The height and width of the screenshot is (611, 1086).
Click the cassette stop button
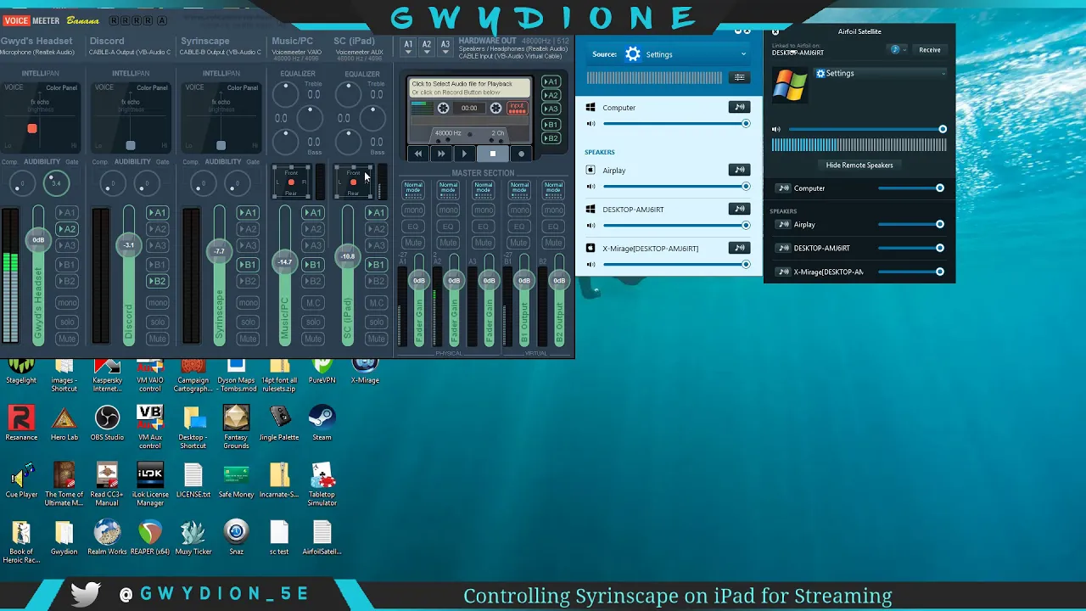492,154
